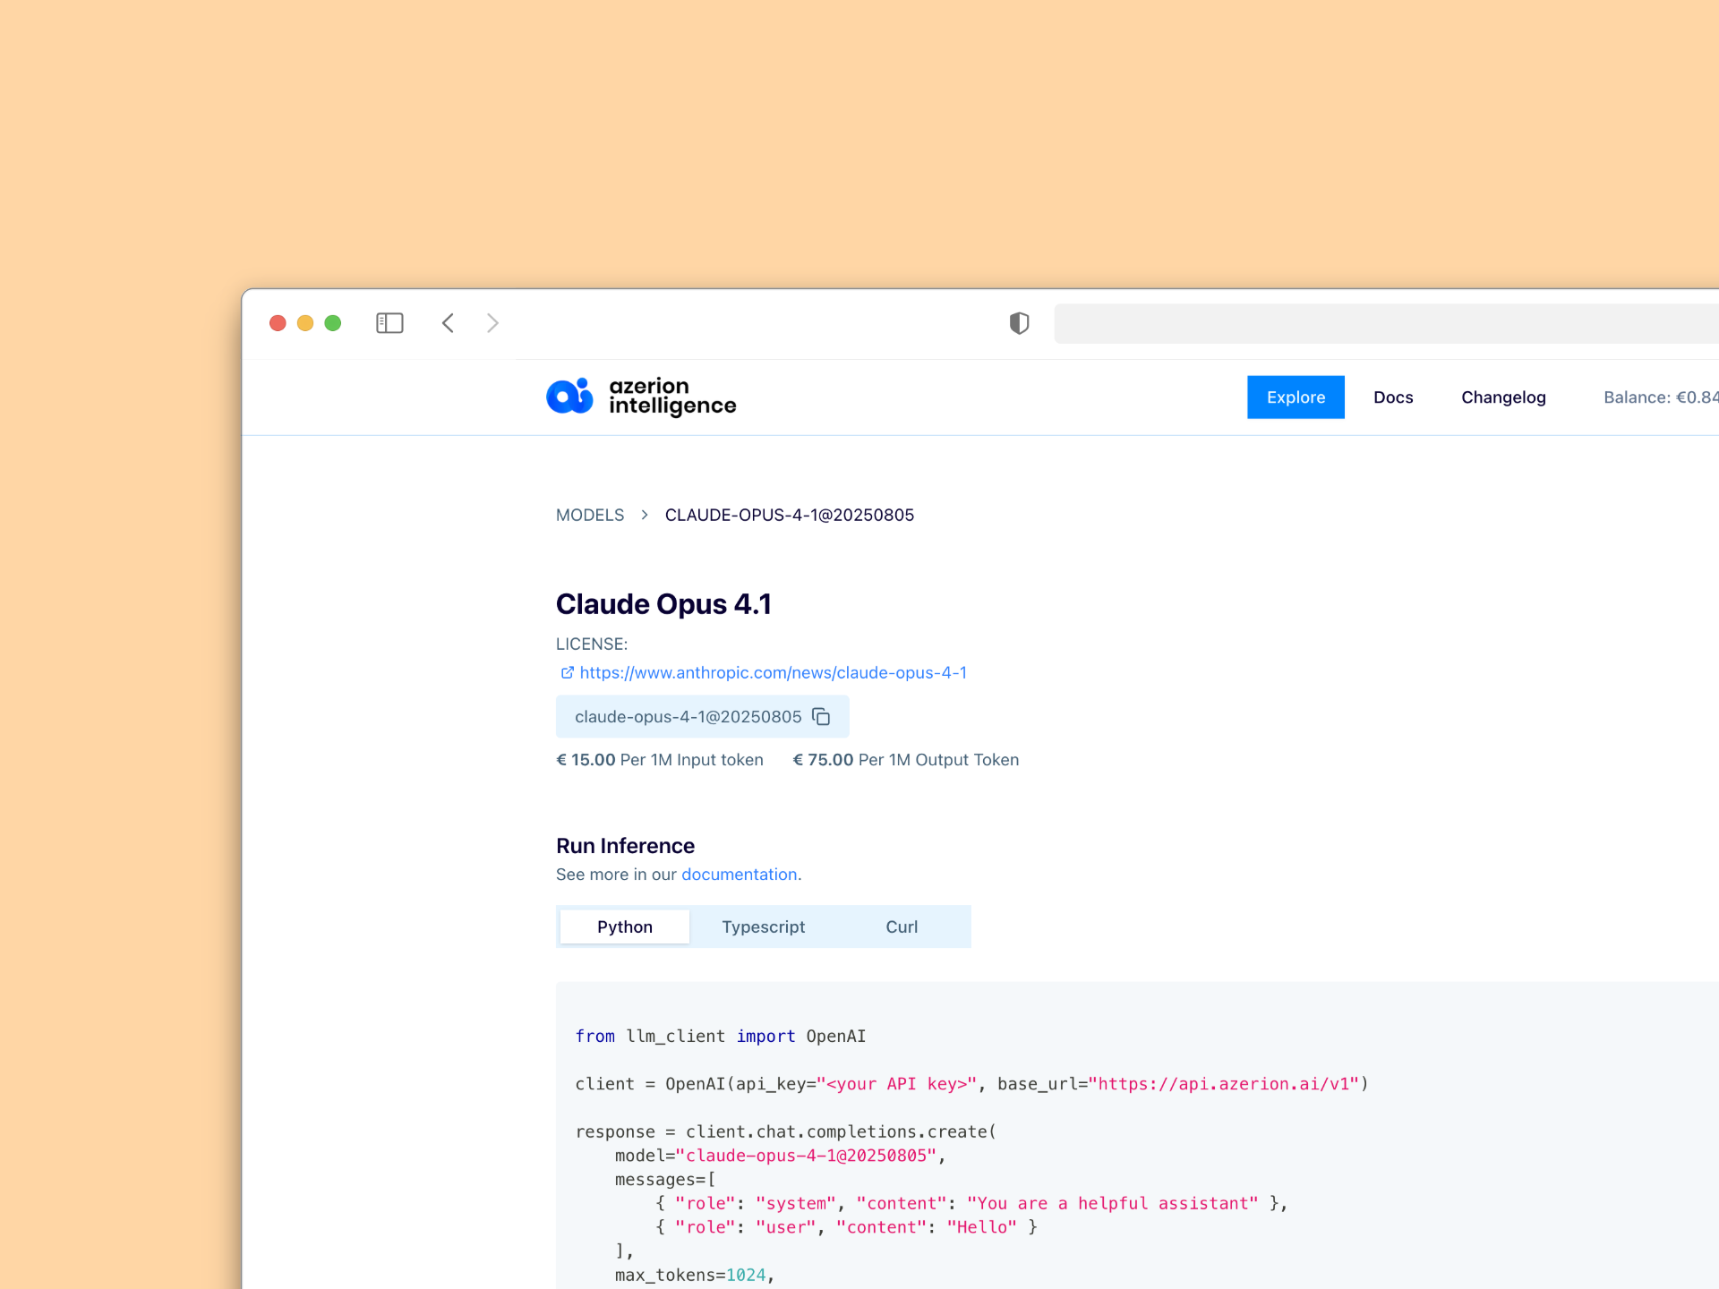Image resolution: width=1719 pixels, height=1289 pixels.
Task: Switch to the Curl tab
Action: tap(902, 926)
